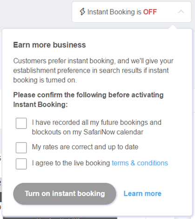Enable the agree to live booking checkbox

(x=21, y=164)
